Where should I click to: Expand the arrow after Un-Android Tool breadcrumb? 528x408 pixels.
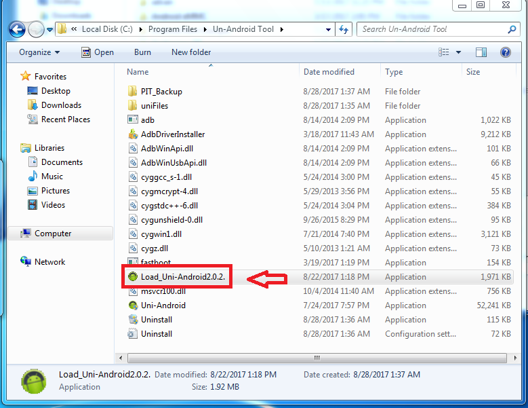coord(282,30)
